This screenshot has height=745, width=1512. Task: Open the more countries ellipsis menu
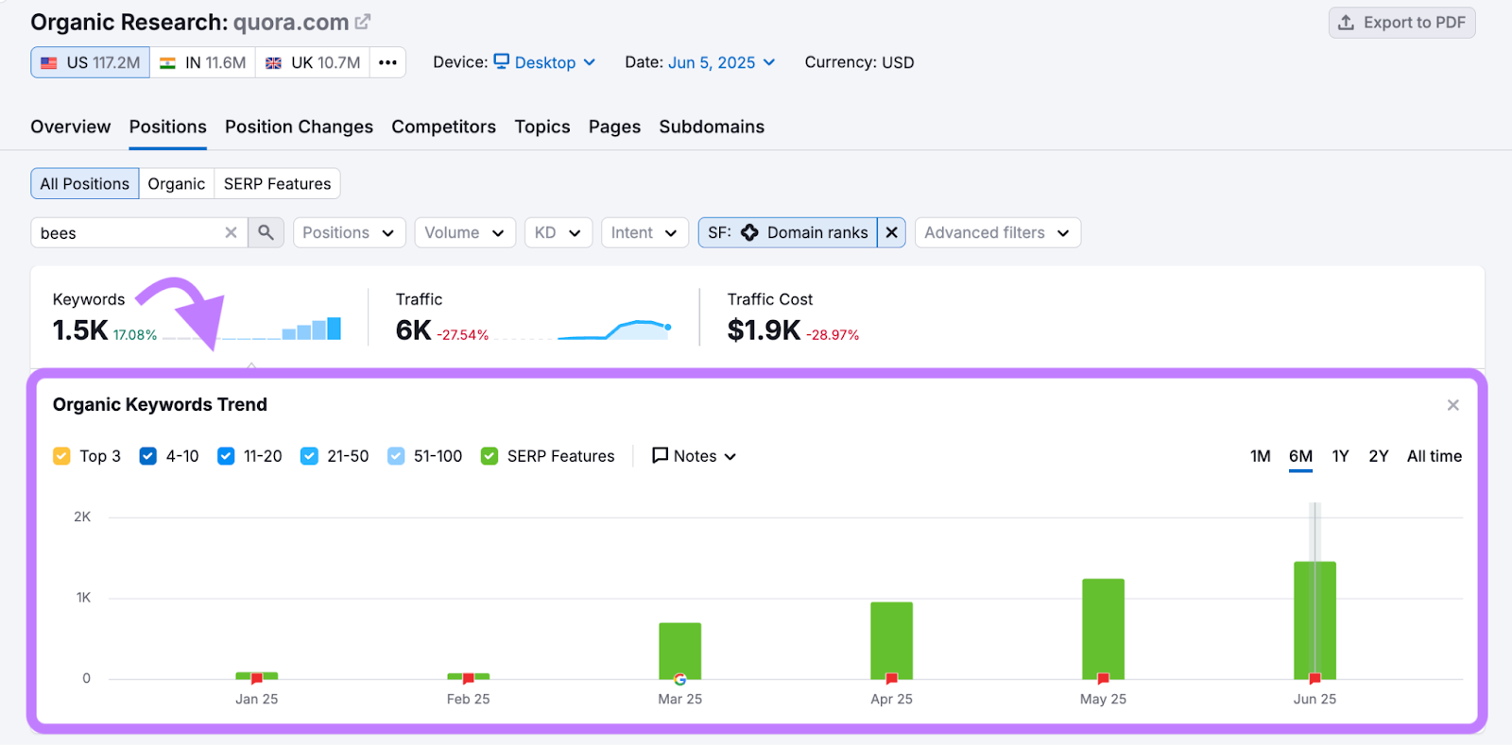[x=387, y=62]
